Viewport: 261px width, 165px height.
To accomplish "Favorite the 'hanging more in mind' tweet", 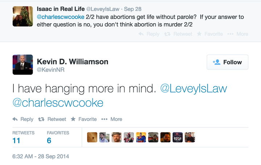I will pyautogui.click(x=84, y=119).
